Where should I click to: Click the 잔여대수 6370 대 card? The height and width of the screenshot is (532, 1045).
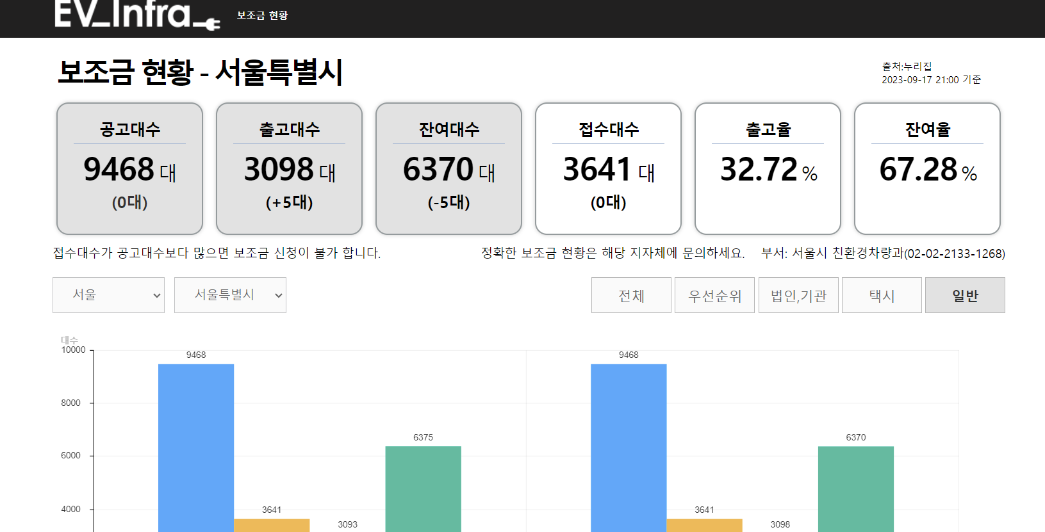point(448,168)
